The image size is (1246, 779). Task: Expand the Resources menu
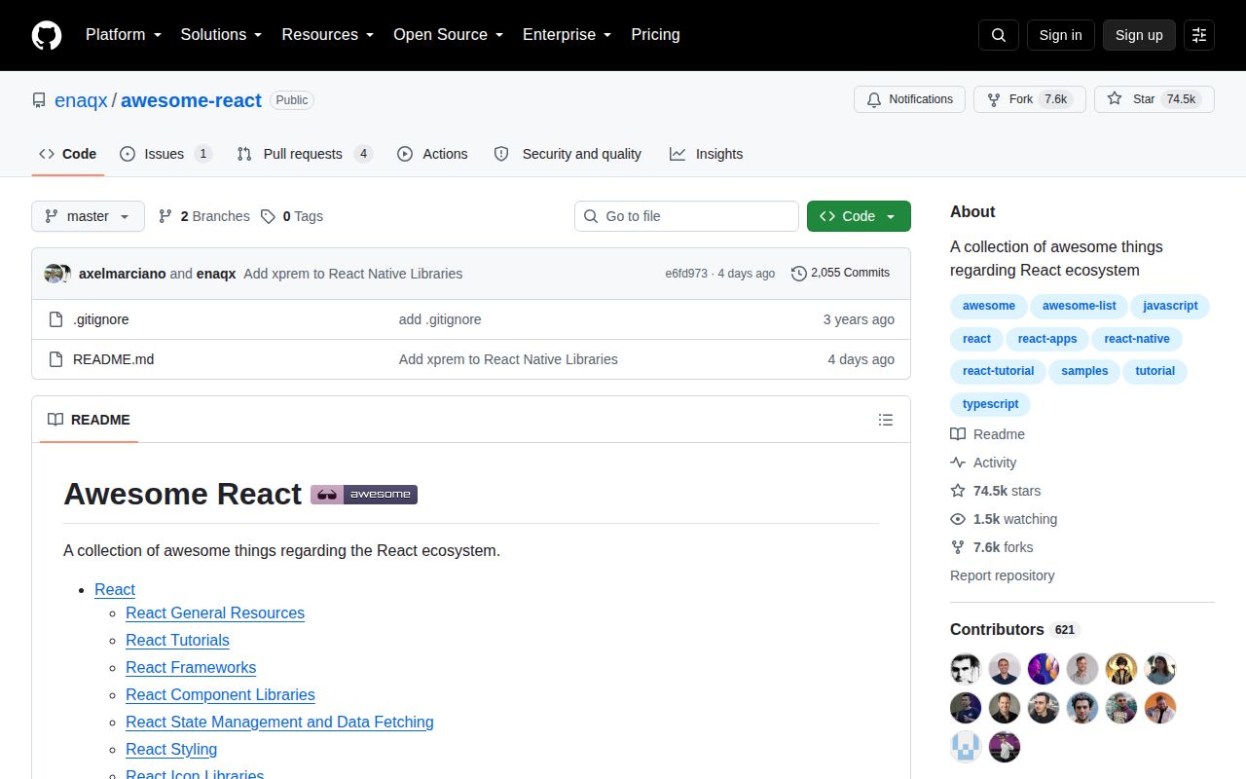[328, 35]
